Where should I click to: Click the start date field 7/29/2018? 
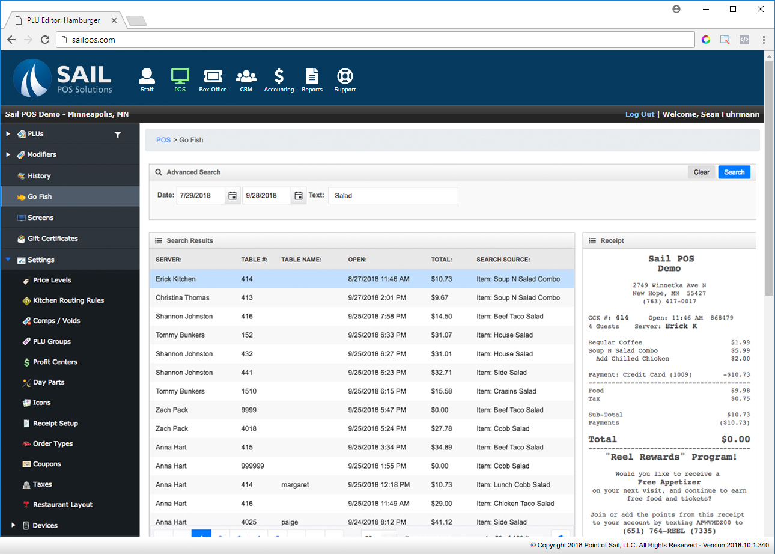coord(201,196)
